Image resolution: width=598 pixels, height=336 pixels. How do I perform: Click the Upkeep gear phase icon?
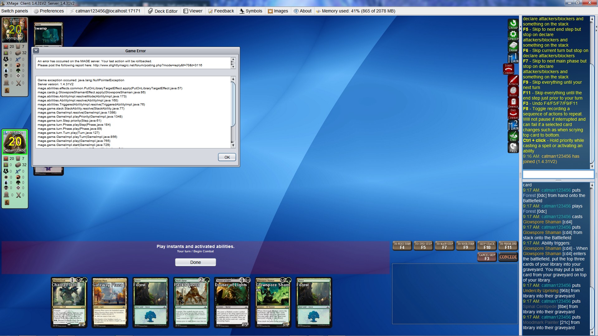pos(513,35)
